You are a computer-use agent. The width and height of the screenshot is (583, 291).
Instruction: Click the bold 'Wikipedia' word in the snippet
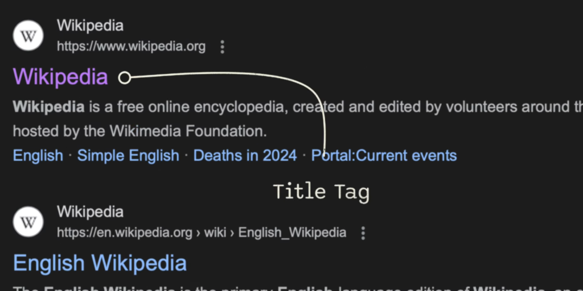tap(49, 107)
